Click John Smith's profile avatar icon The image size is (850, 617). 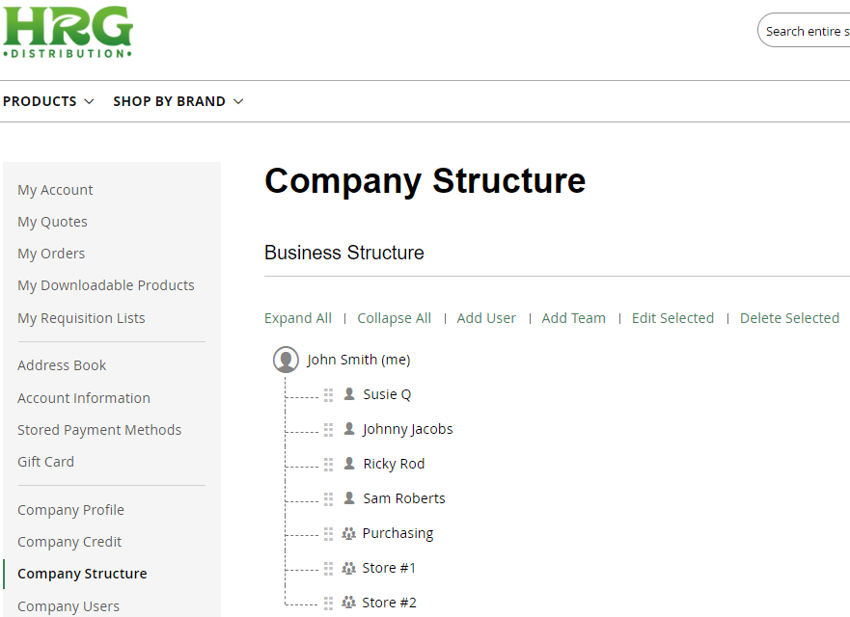tap(286, 360)
